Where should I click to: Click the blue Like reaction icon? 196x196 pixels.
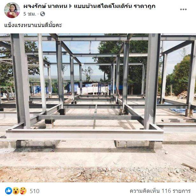[x=9, y=191]
